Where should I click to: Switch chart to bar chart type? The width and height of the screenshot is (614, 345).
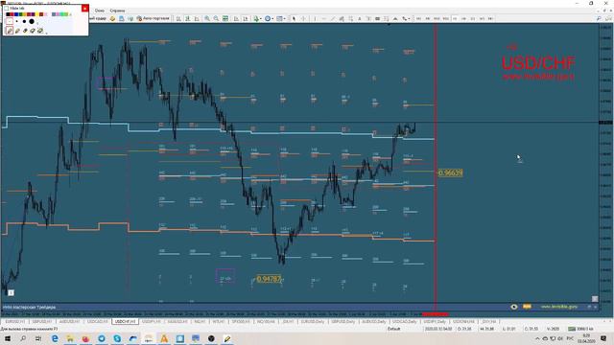coord(178,18)
